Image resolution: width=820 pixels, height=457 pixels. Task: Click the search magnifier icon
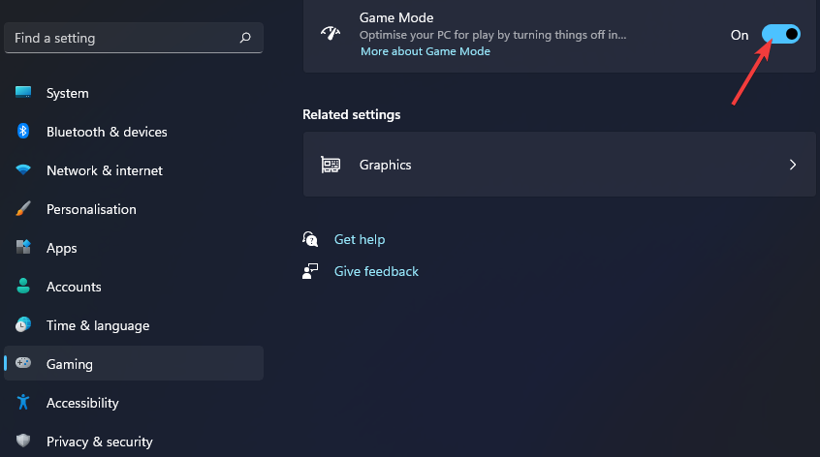click(245, 38)
